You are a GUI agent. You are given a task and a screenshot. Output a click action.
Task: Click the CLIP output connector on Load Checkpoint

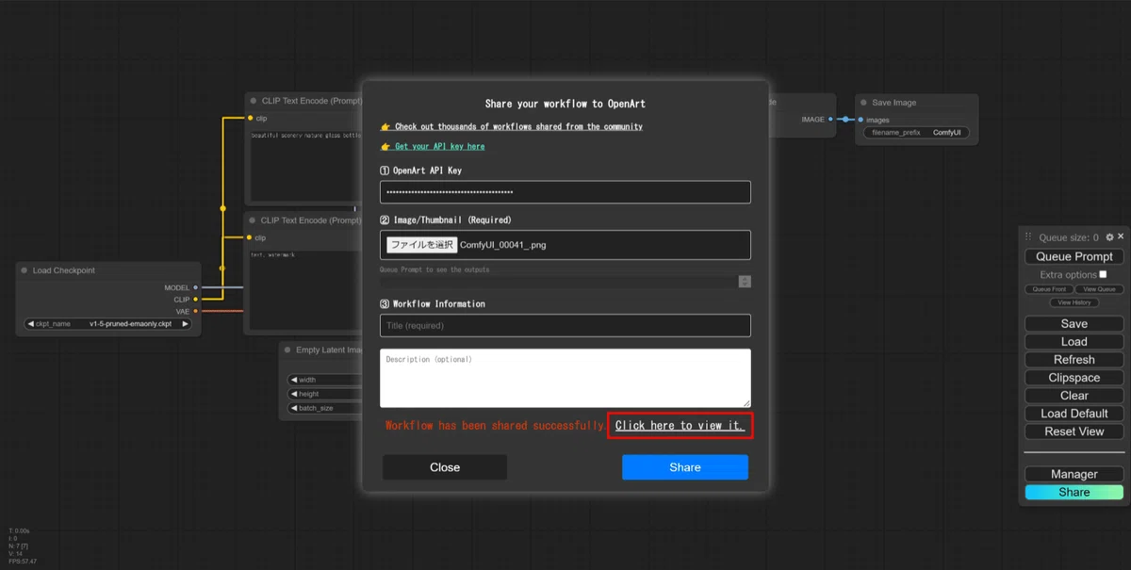(x=195, y=300)
